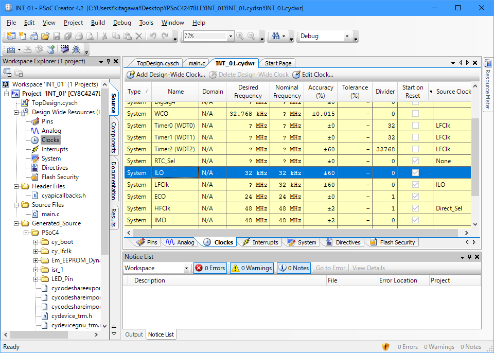The image size is (494, 353).
Task: Click the Zoom In magnifier icon
Action: point(240,36)
